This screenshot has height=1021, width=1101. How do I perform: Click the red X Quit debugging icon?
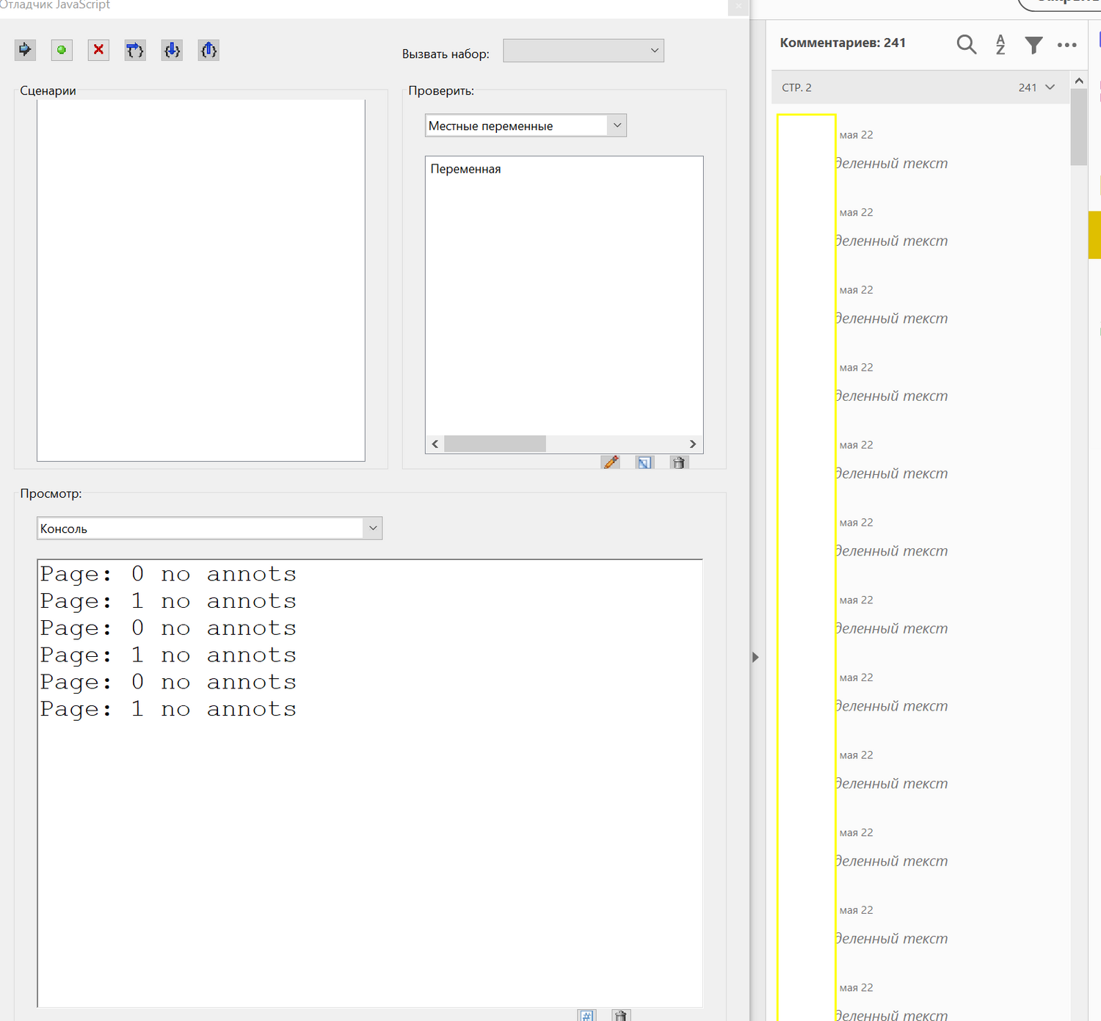(98, 50)
